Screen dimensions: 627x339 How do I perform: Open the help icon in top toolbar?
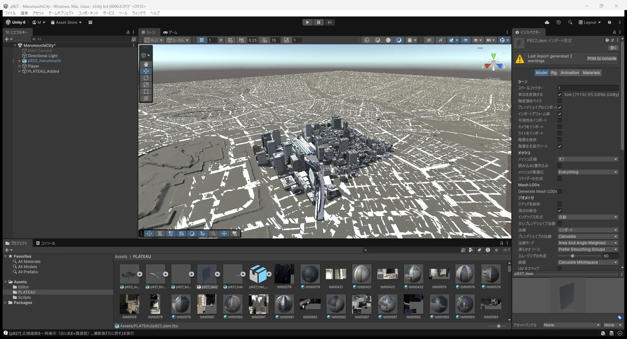click(x=610, y=22)
